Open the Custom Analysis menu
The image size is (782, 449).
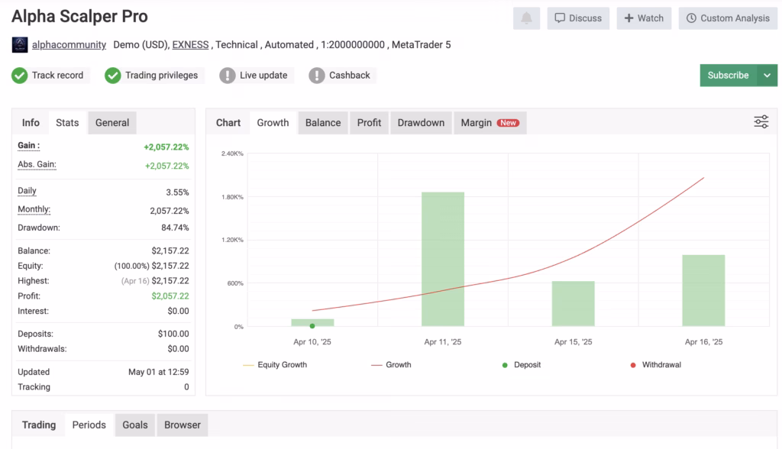[x=728, y=18]
